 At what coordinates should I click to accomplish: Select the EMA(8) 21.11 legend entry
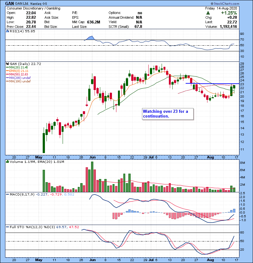click(17, 71)
